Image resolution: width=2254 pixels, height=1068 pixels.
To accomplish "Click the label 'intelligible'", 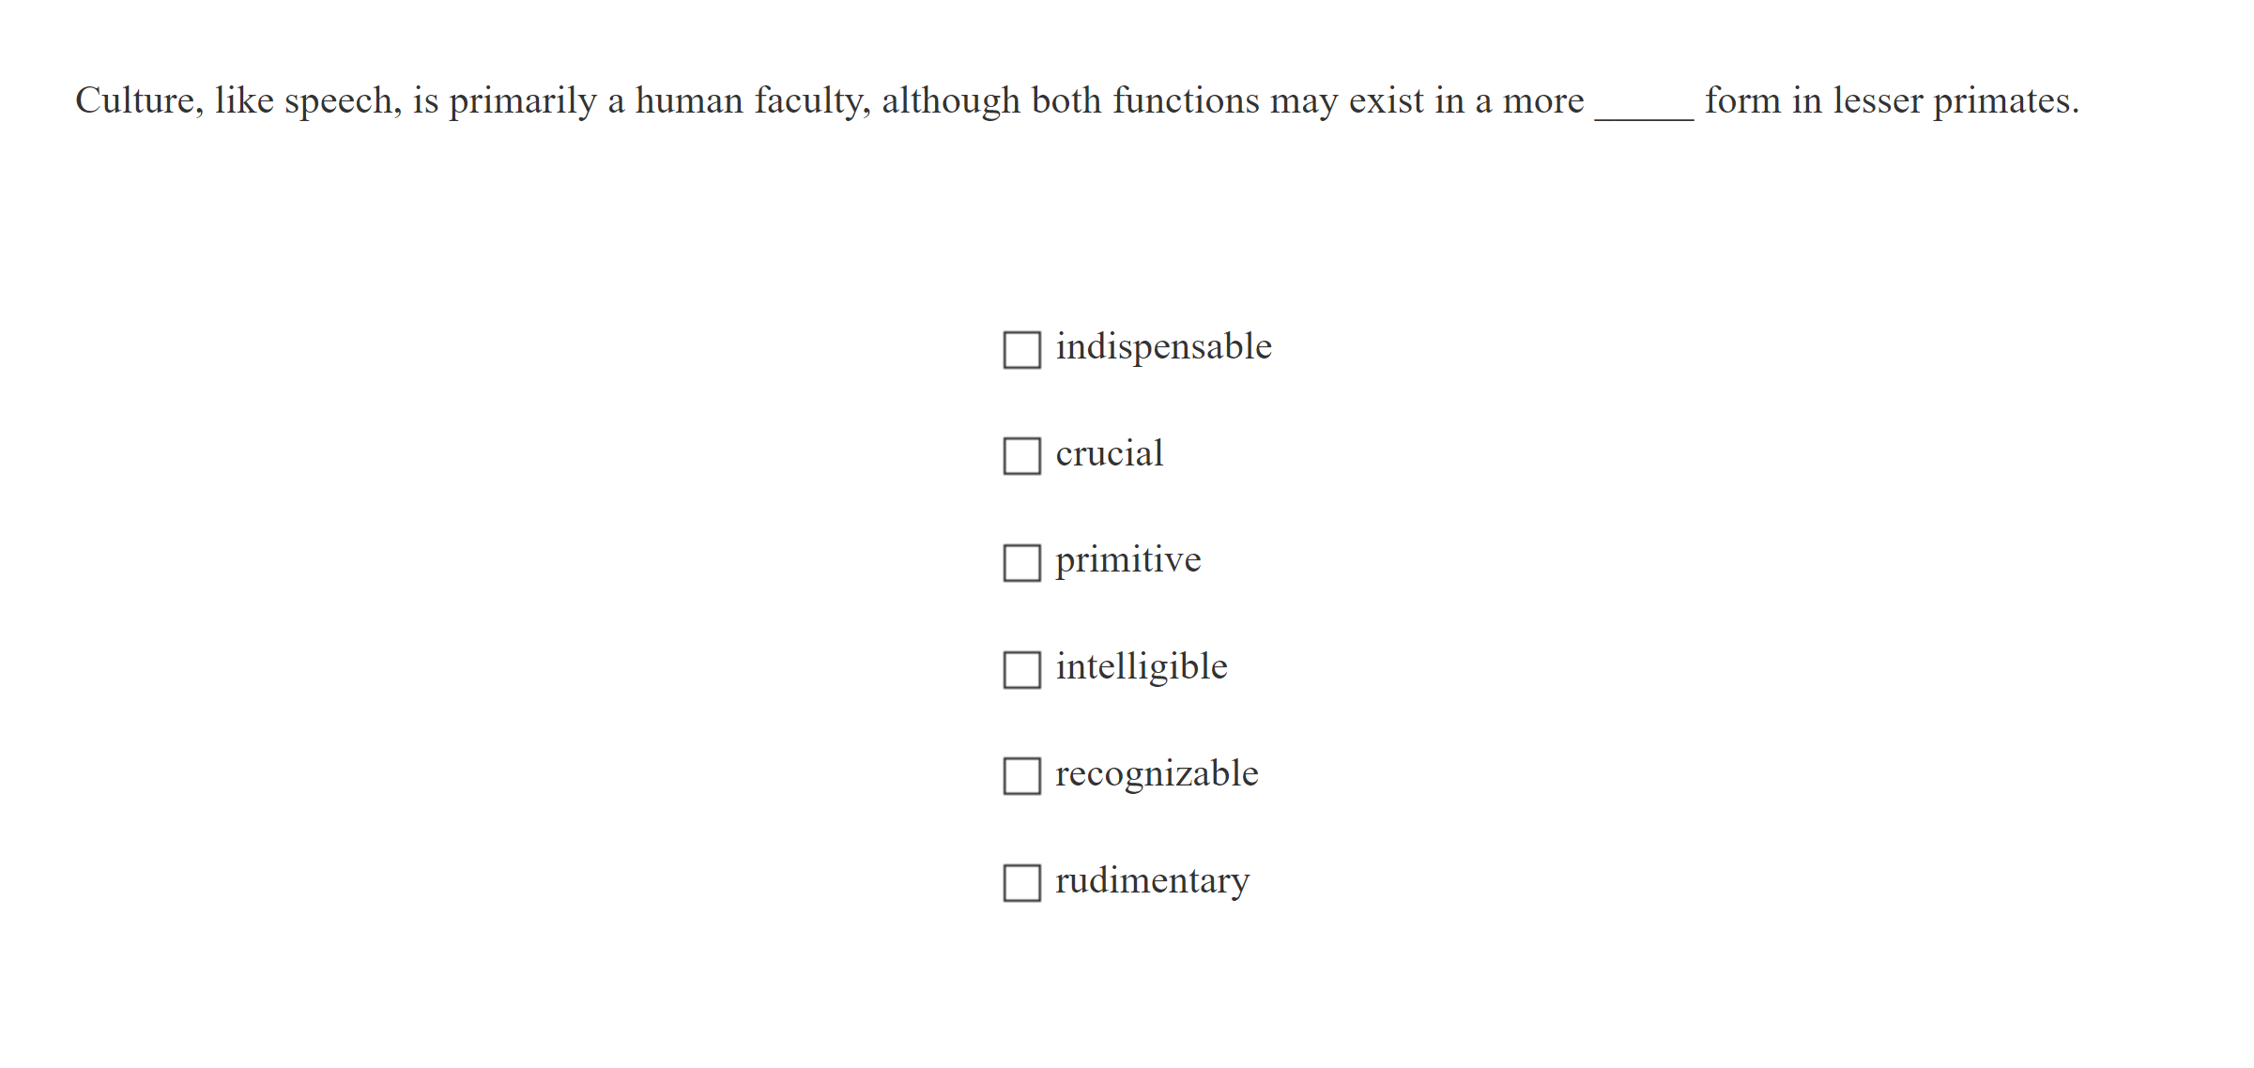I will pyautogui.click(x=1141, y=666).
